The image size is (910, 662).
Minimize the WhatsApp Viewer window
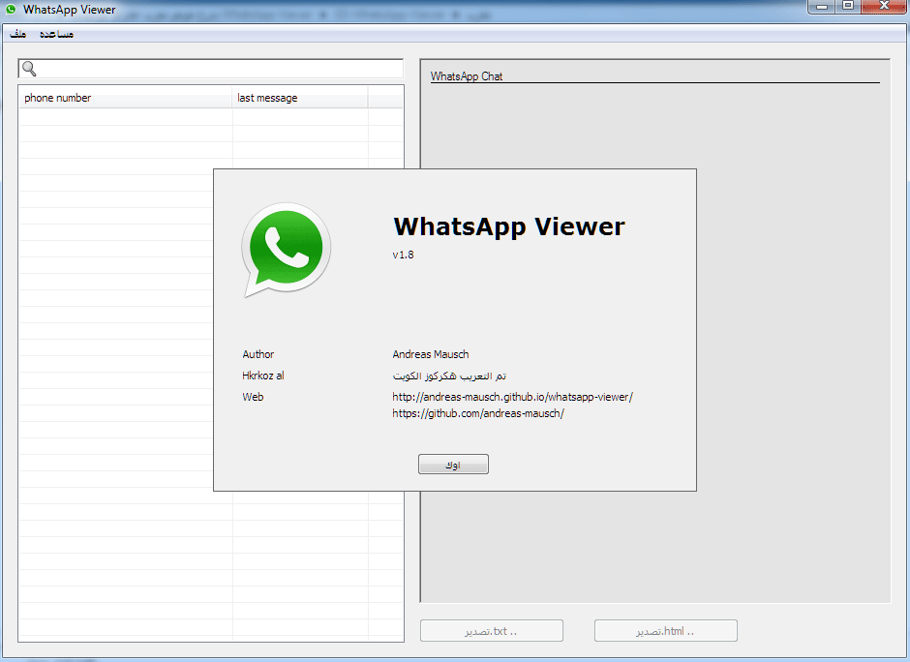click(822, 6)
